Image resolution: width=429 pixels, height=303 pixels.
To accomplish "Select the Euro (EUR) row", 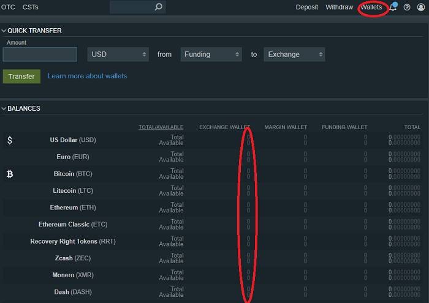I will click(213, 157).
